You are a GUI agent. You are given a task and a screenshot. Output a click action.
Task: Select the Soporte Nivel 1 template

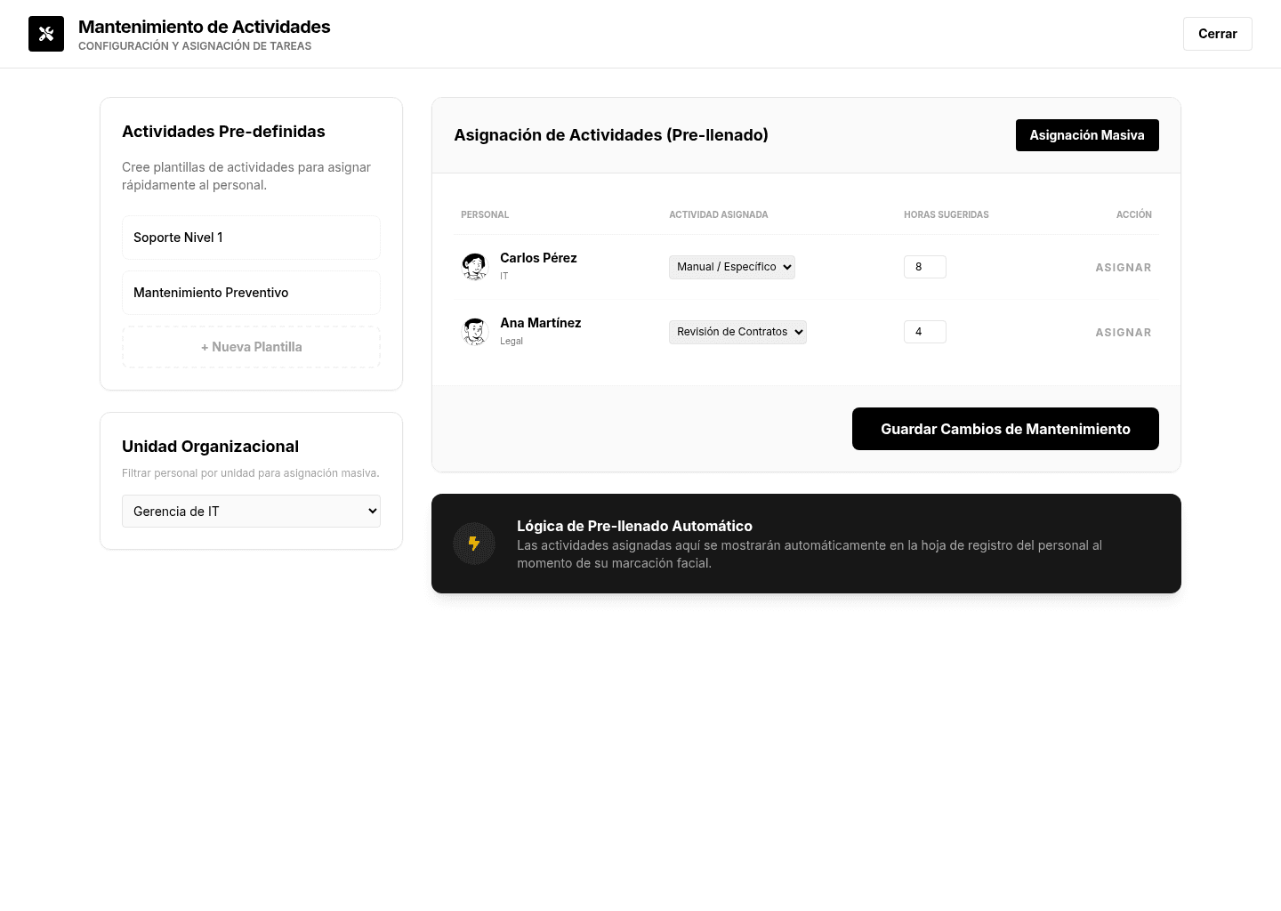coord(251,238)
